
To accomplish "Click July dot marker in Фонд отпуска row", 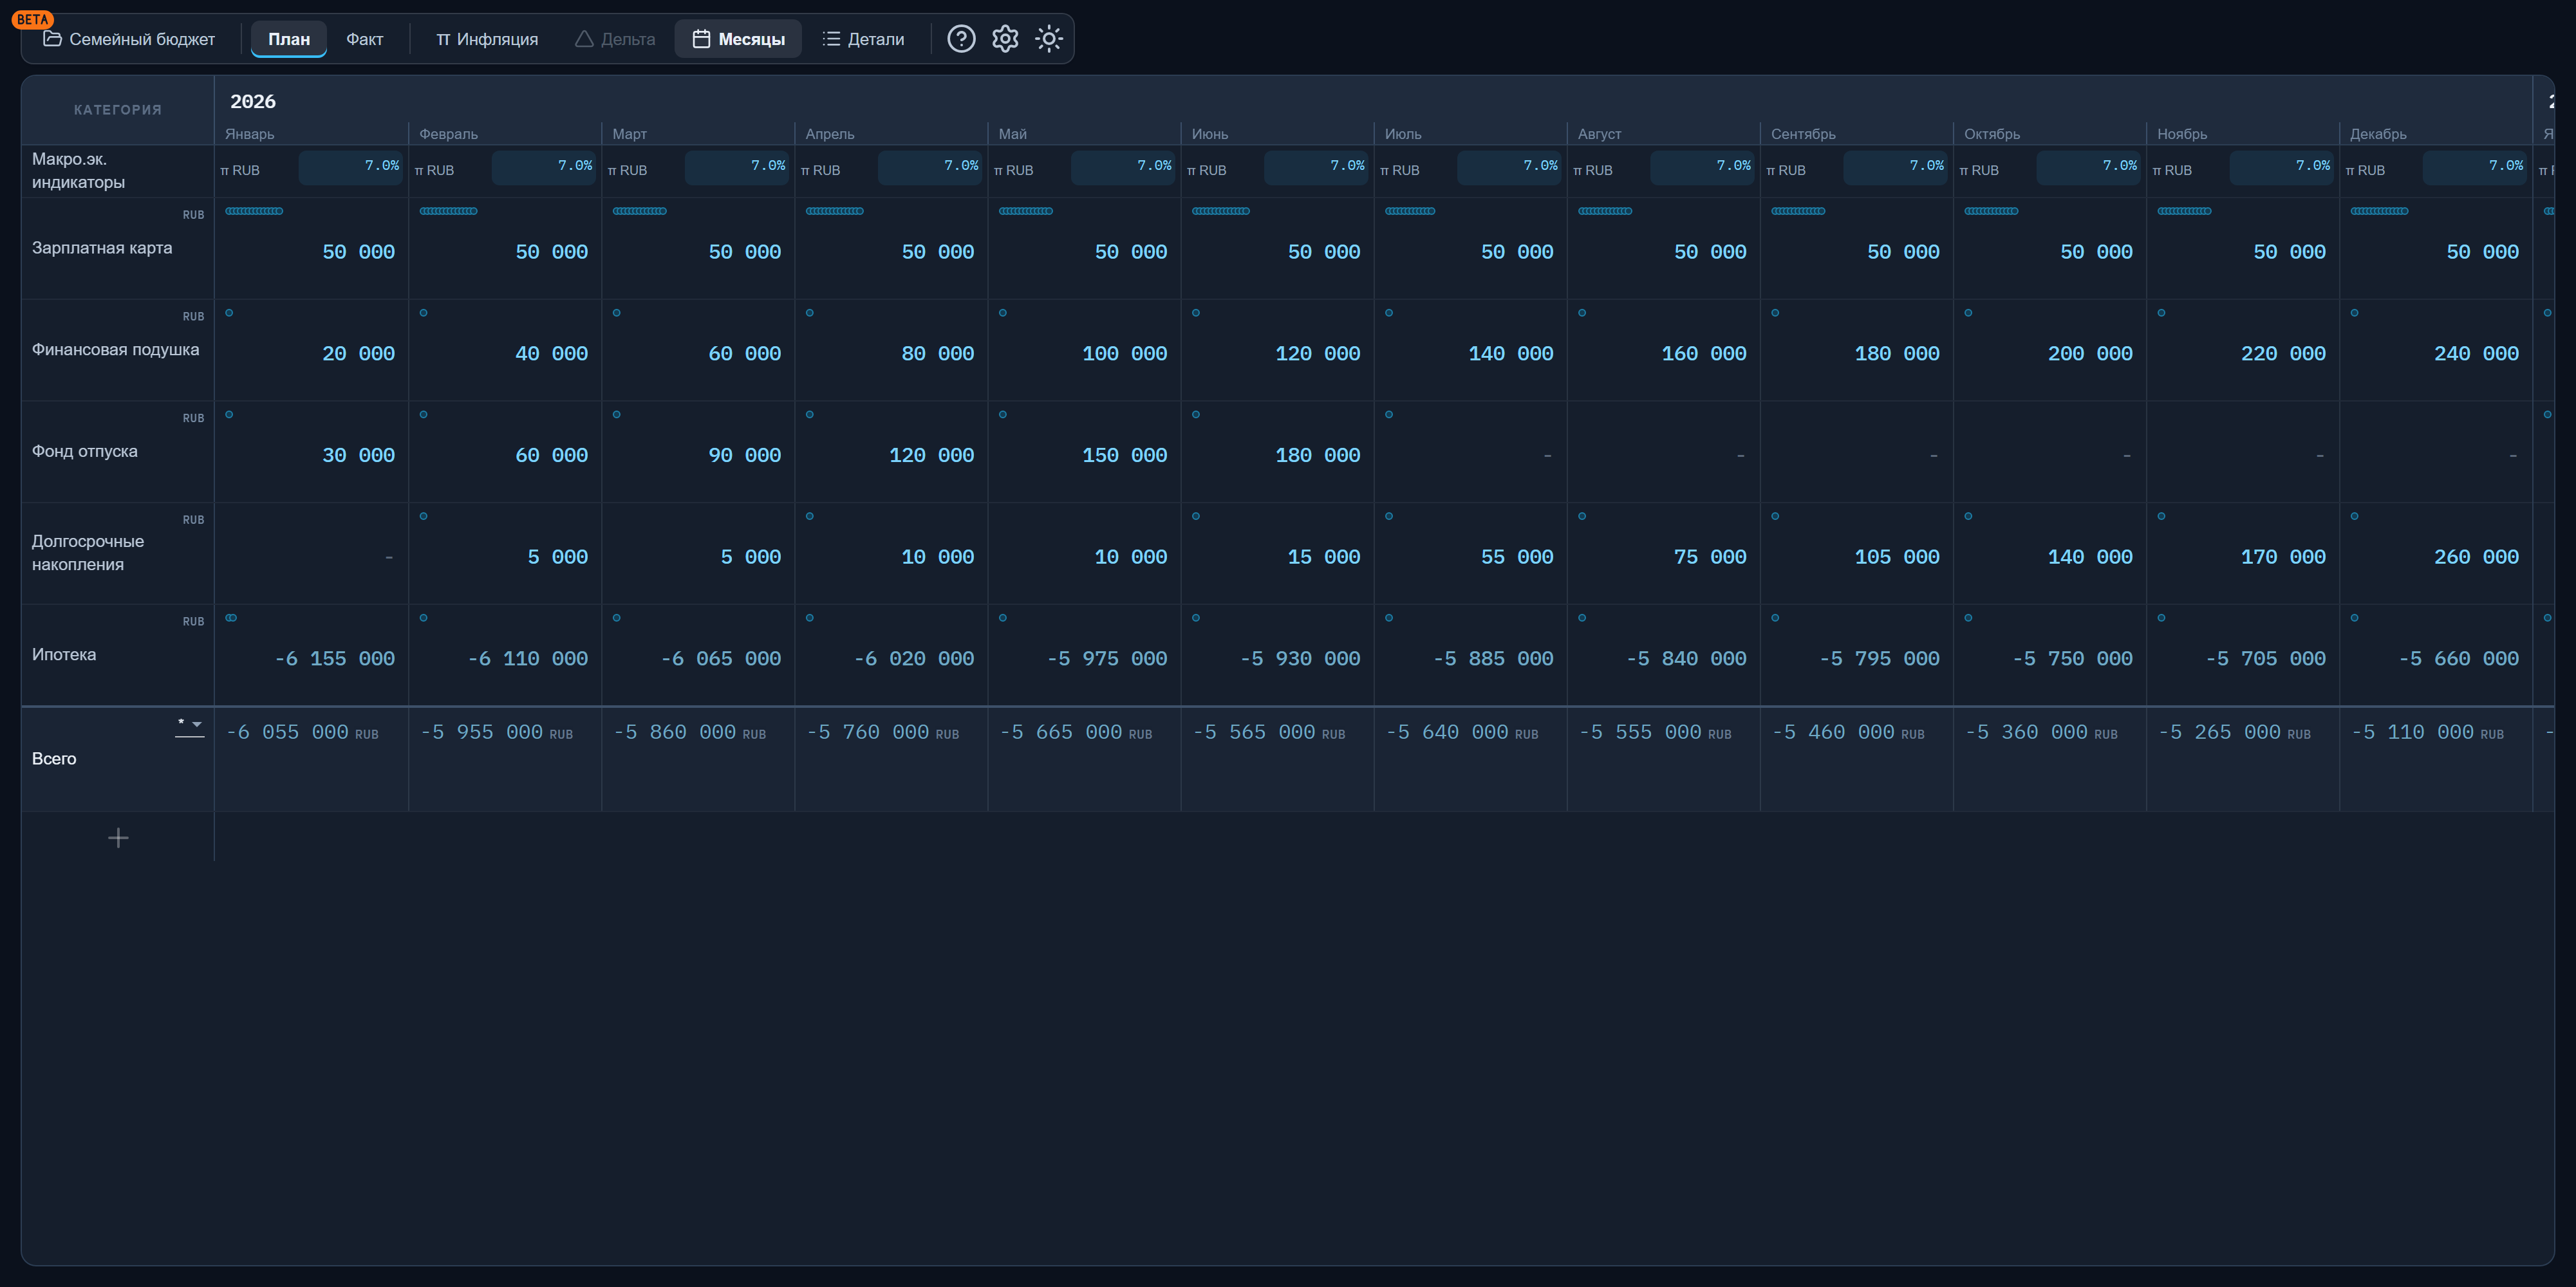I will [x=1389, y=415].
